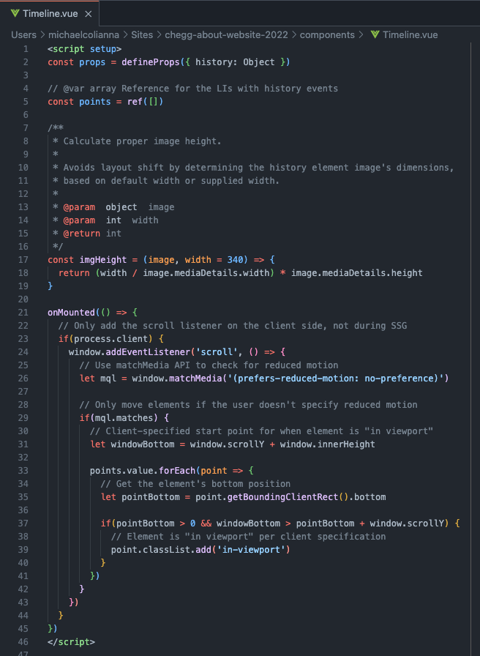Image resolution: width=480 pixels, height=656 pixels.
Task: Click the 'onMounted' call
Action: point(72,313)
